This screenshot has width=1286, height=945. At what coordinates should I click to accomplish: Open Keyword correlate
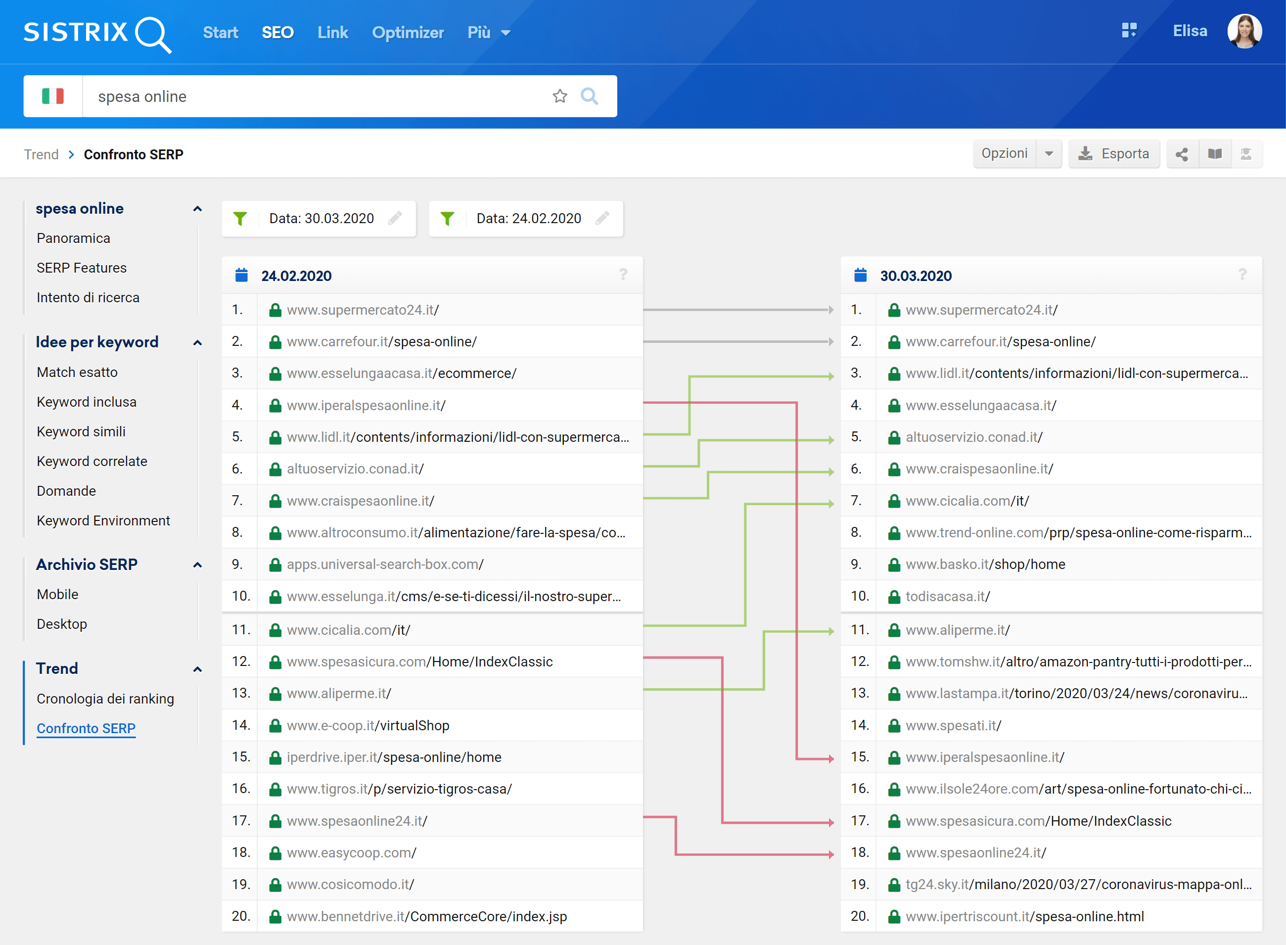[92, 462]
